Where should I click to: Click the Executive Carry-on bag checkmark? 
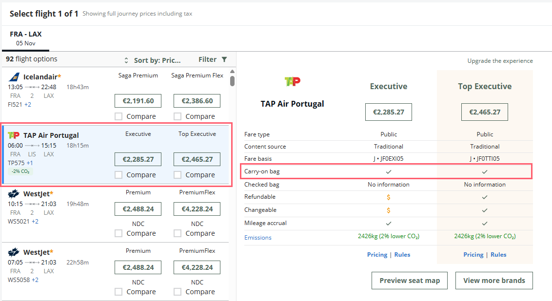click(x=388, y=171)
